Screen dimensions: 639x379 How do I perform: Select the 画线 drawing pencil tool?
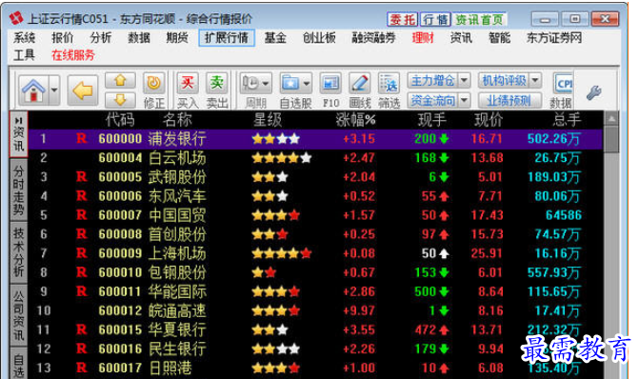pyautogui.click(x=359, y=84)
